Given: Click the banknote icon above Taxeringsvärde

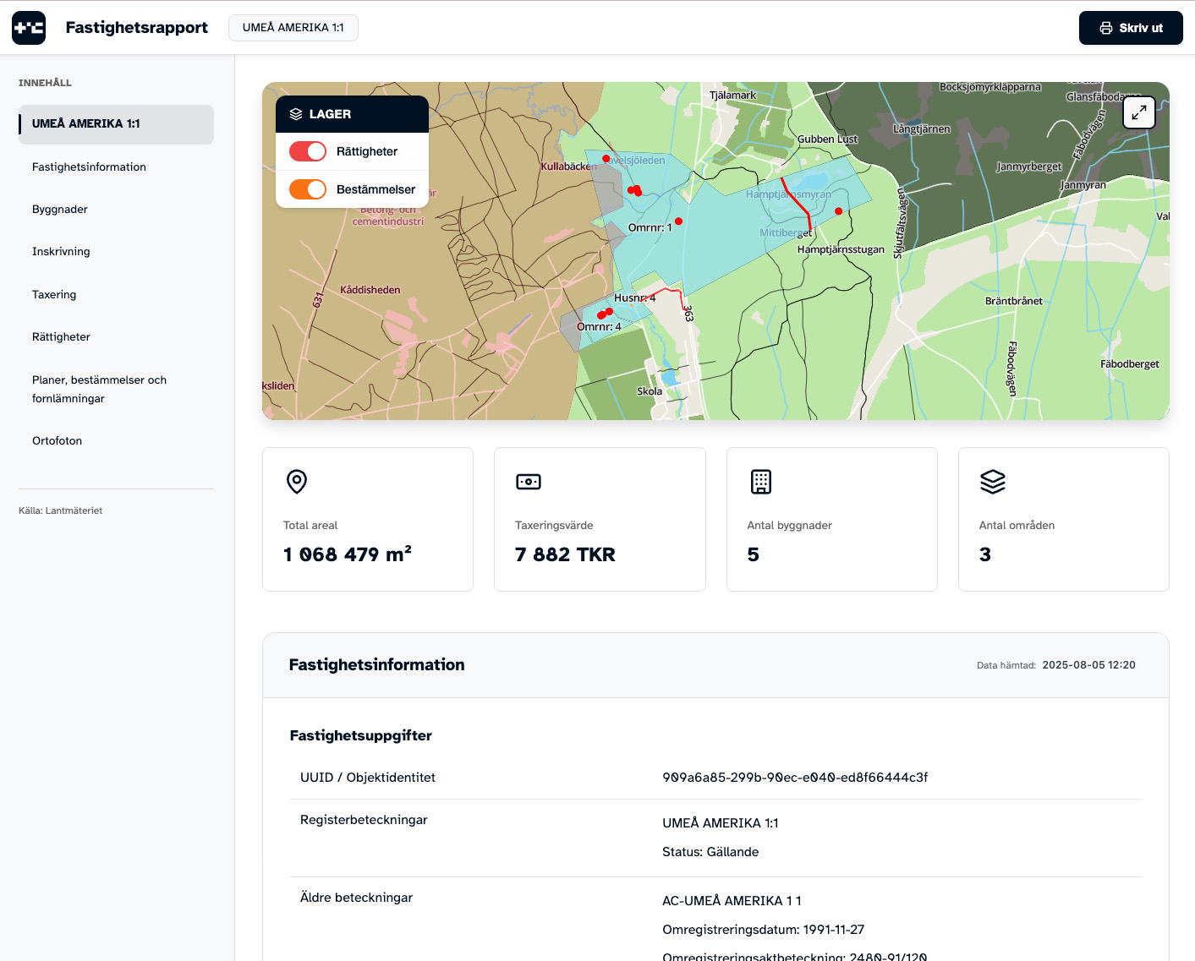Looking at the screenshot, I should [x=528, y=482].
